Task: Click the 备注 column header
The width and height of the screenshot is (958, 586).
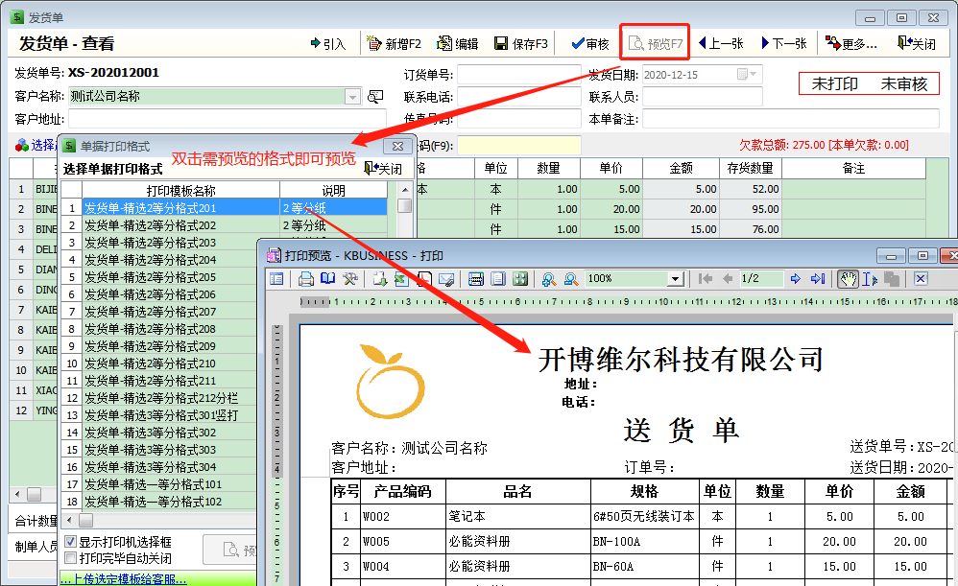Action: pyautogui.click(x=853, y=168)
